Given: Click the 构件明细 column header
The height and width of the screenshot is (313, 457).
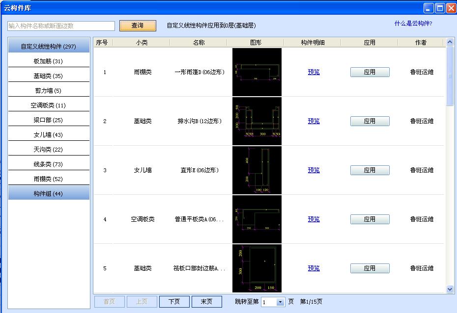Looking at the screenshot, I should point(313,43).
